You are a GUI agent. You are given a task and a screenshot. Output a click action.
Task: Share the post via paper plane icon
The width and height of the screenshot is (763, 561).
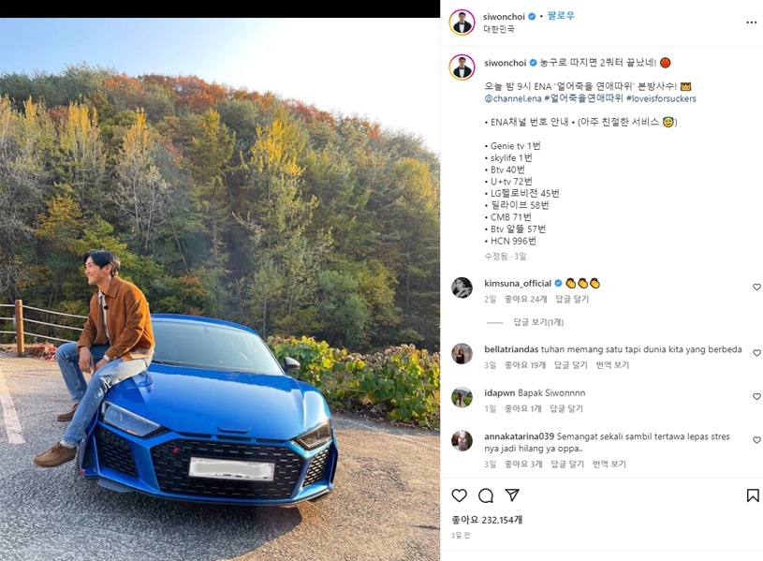tap(512, 495)
